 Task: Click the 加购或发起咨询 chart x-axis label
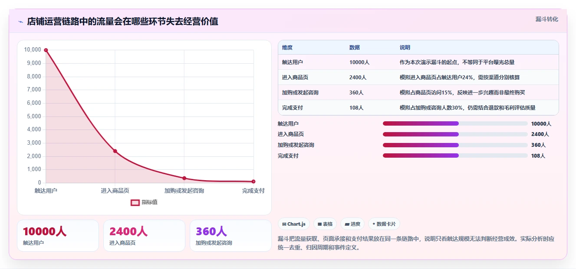pyautogui.click(x=184, y=191)
